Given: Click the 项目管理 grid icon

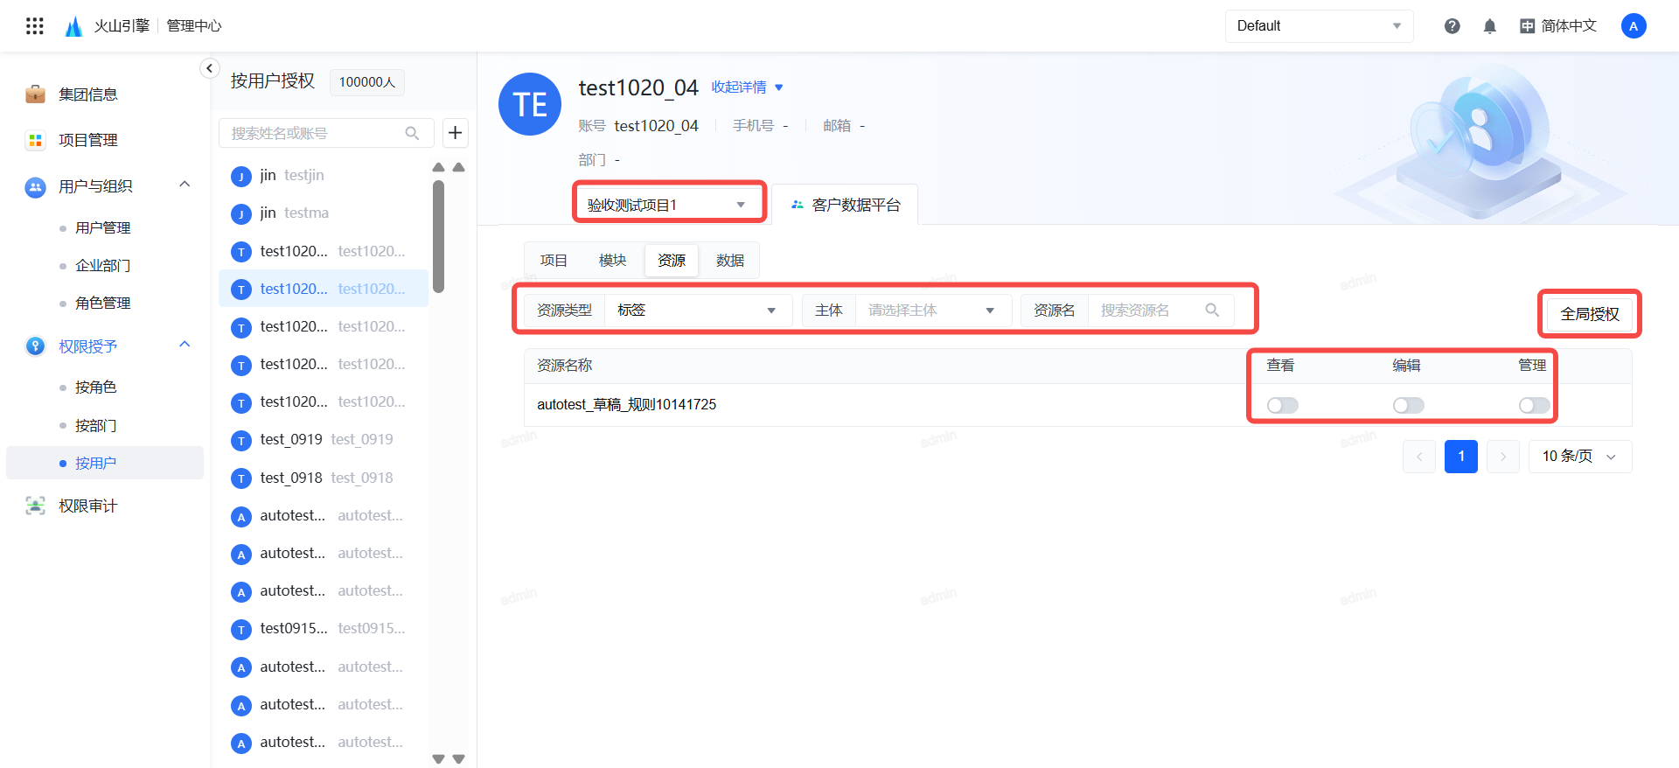Looking at the screenshot, I should (35, 140).
